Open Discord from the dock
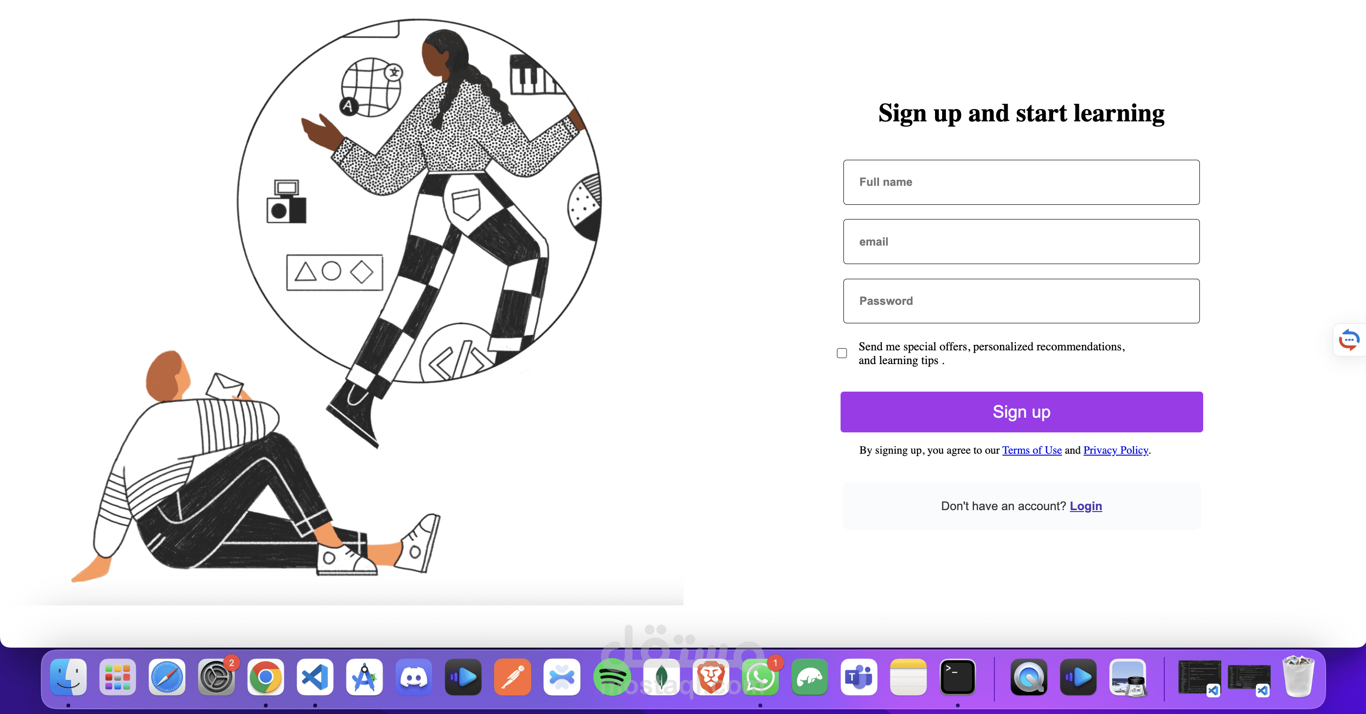The image size is (1366, 714). 413,677
